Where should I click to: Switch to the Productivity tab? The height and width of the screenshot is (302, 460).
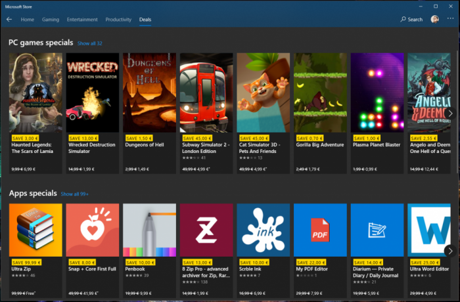tap(118, 20)
